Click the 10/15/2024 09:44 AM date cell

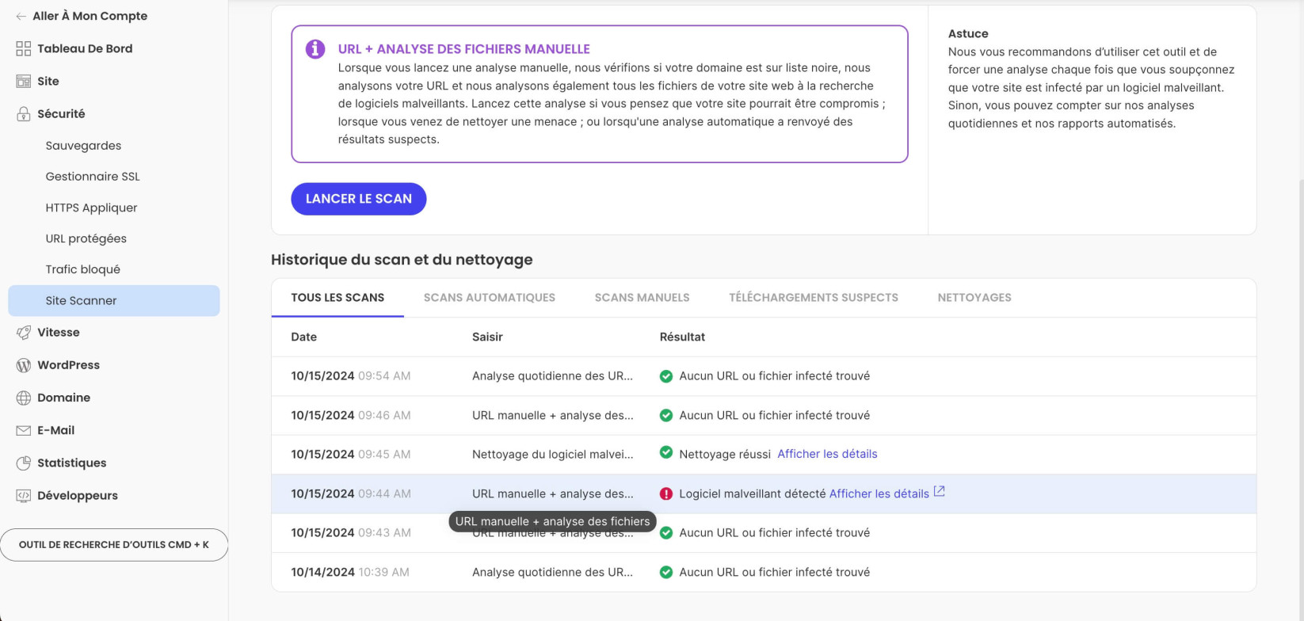point(351,493)
